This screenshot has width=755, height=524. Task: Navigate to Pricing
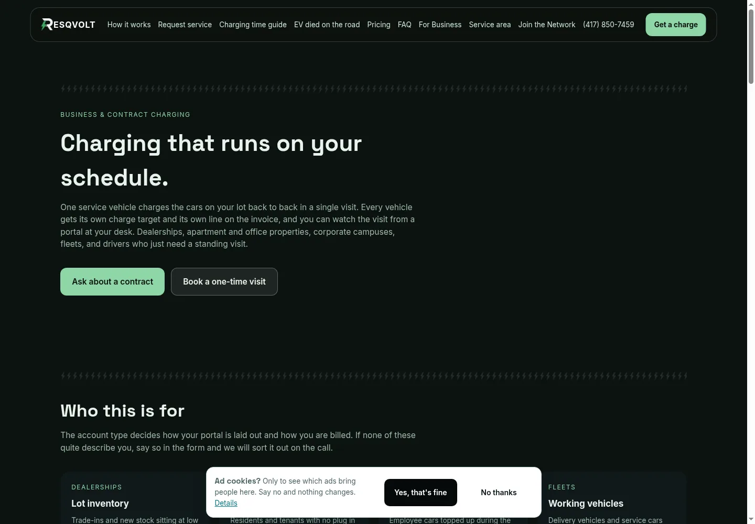click(x=379, y=25)
